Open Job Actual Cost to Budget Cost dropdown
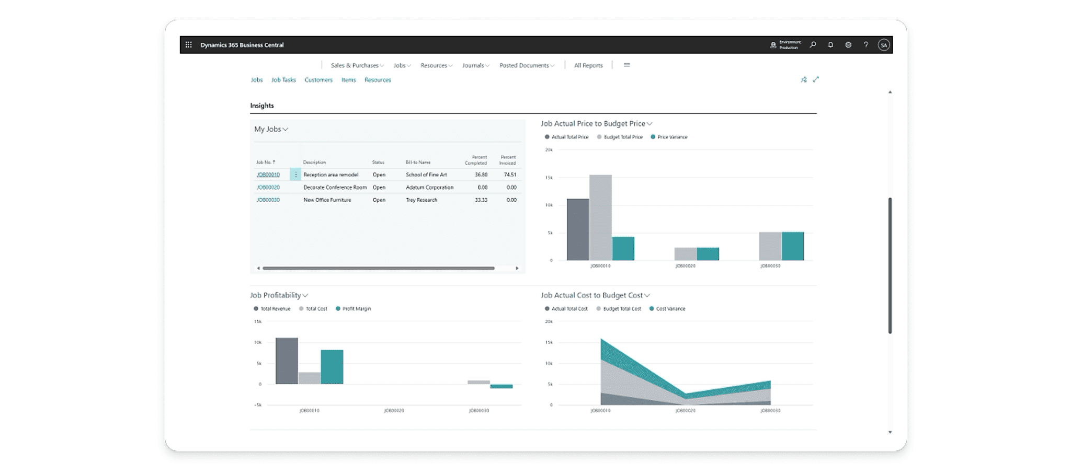The width and height of the screenshot is (1071, 474). tap(595, 295)
